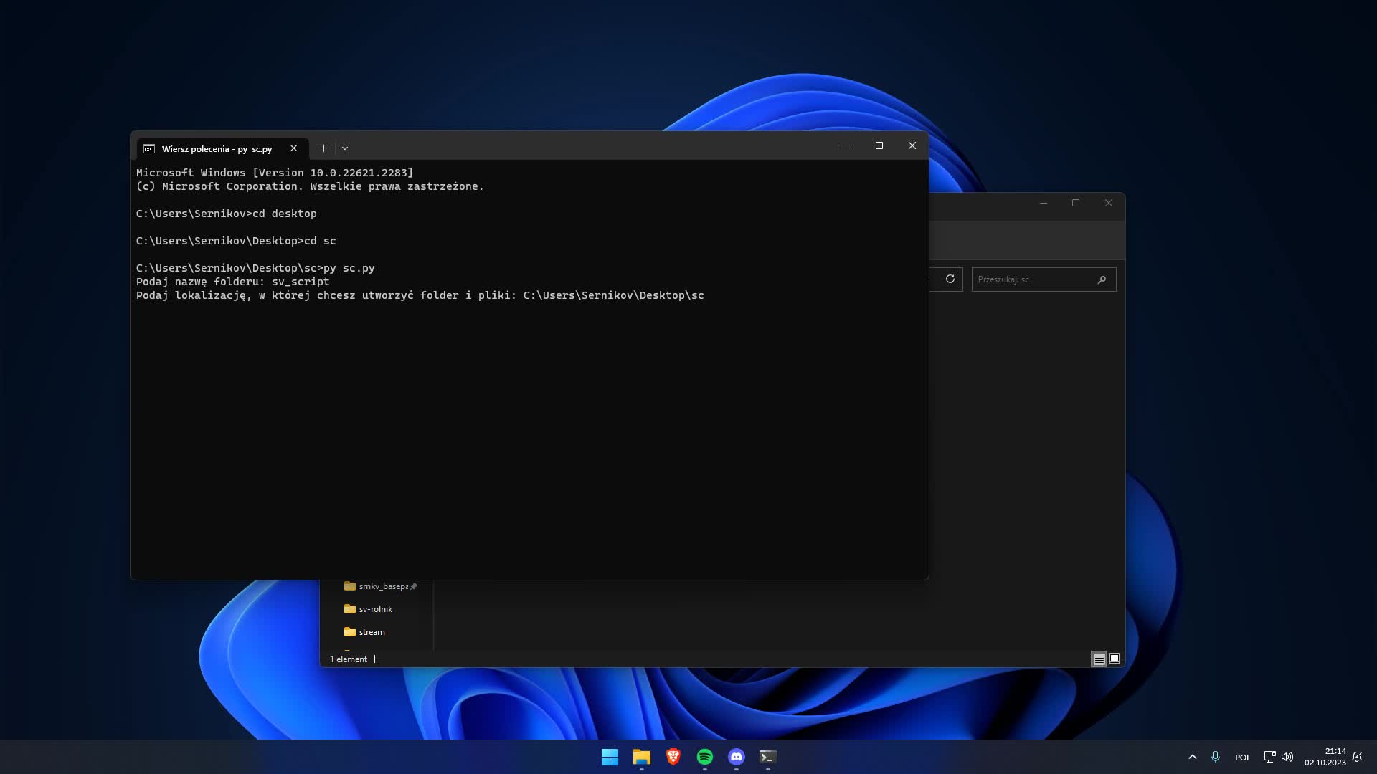Open the Windows Start menu
Viewport: 1377px width, 774px height.
[x=610, y=757]
